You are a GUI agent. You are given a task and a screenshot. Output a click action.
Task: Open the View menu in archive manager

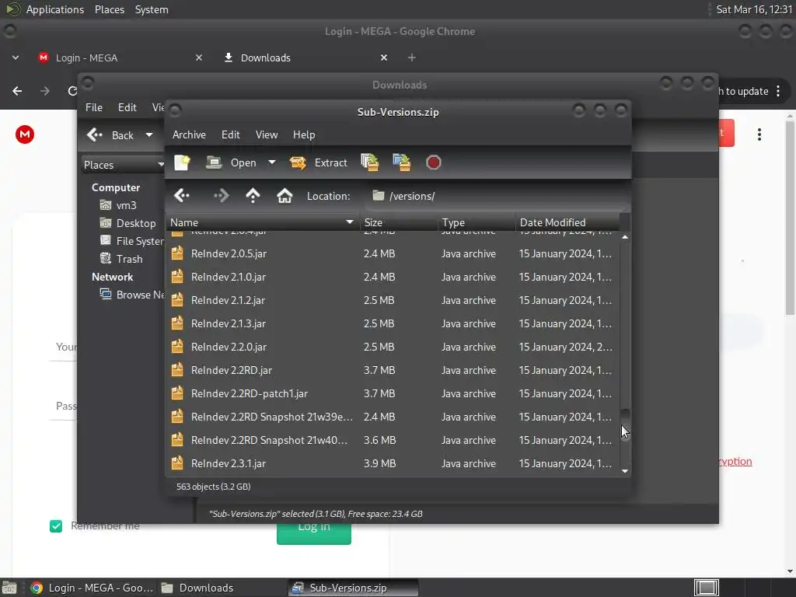[x=267, y=134]
